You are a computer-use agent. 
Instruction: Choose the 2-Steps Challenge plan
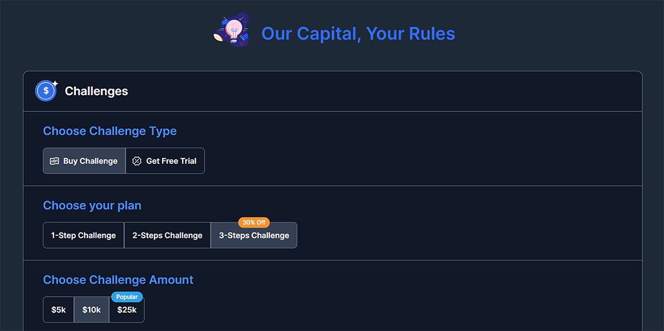point(167,235)
